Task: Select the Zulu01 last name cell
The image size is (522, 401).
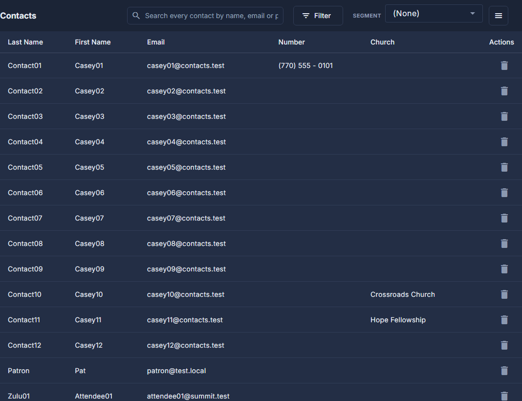Action: pos(19,396)
